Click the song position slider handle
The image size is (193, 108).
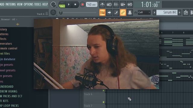coord(61,13)
